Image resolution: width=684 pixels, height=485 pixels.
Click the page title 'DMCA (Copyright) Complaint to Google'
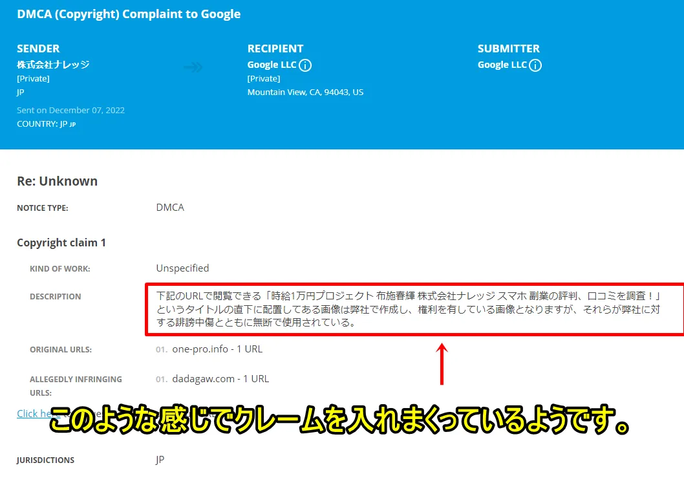pyautogui.click(x=129, y=14)
